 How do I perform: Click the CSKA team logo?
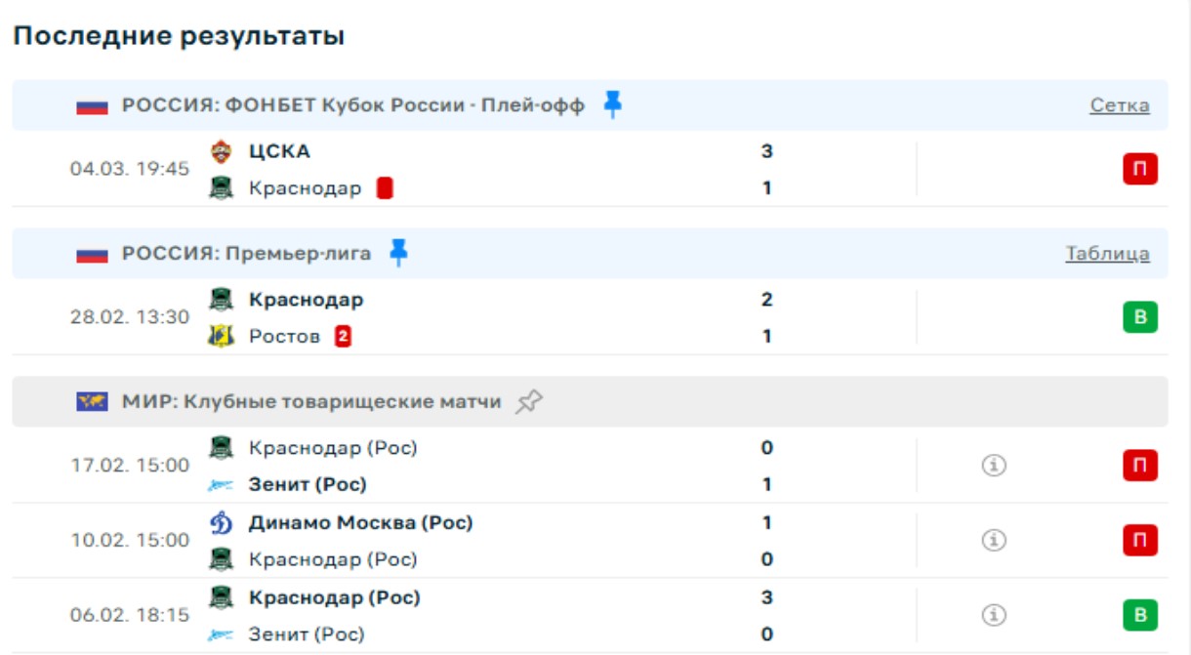point(222,151)
